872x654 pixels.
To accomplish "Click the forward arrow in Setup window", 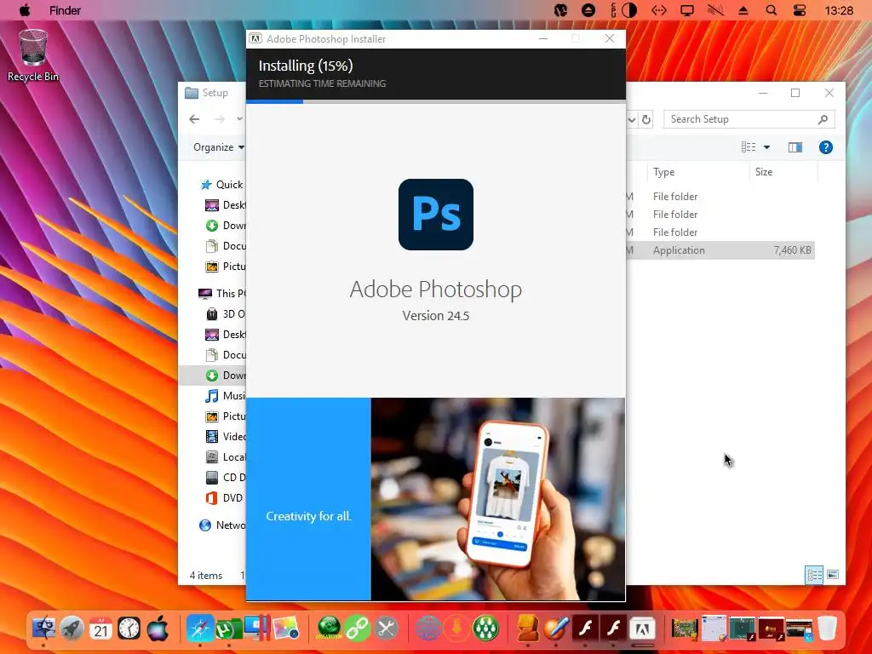I will 220,119.
